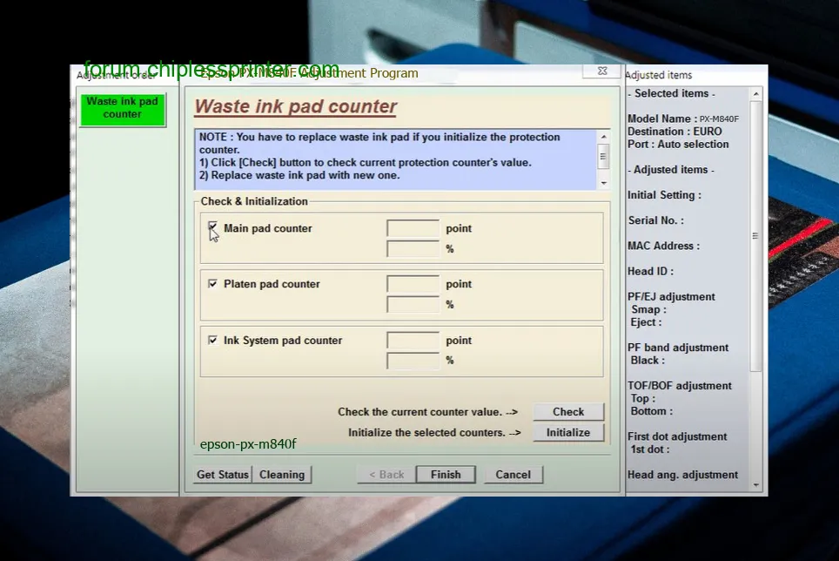
Task: Uncheck the Platen pad counter checkbox
Action: point(213,284)
